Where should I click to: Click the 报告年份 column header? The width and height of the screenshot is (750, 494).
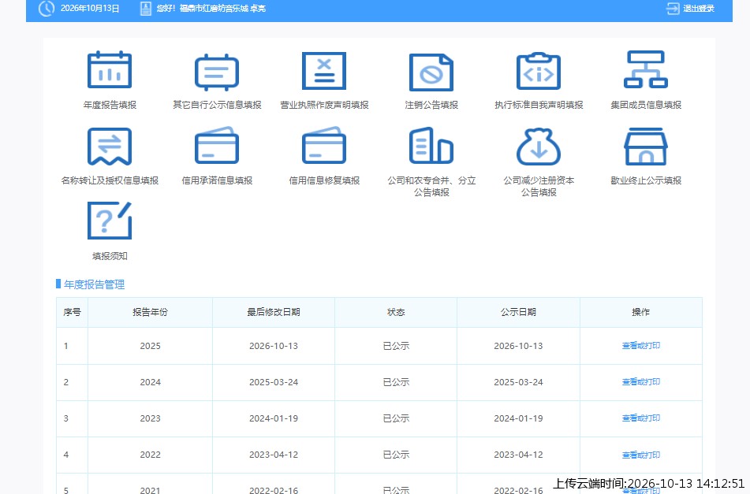pos(150,312)
